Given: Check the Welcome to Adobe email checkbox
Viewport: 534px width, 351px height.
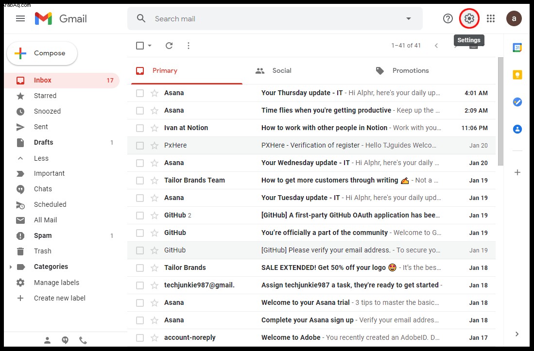Looking at the screenshot, I should pyautogui.click(x=139, y=338).
